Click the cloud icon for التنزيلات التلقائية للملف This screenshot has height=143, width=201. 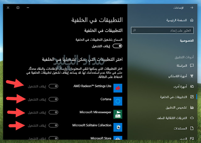192,118
